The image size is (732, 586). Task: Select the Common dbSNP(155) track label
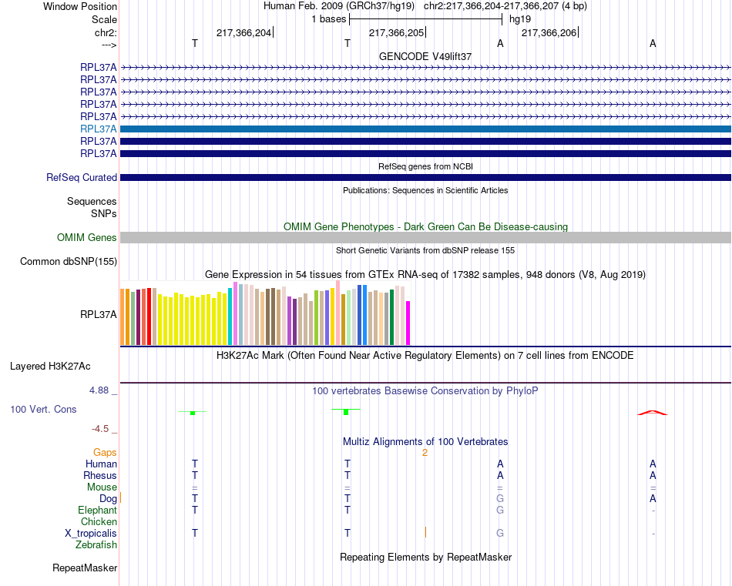[x=69, y=261]
